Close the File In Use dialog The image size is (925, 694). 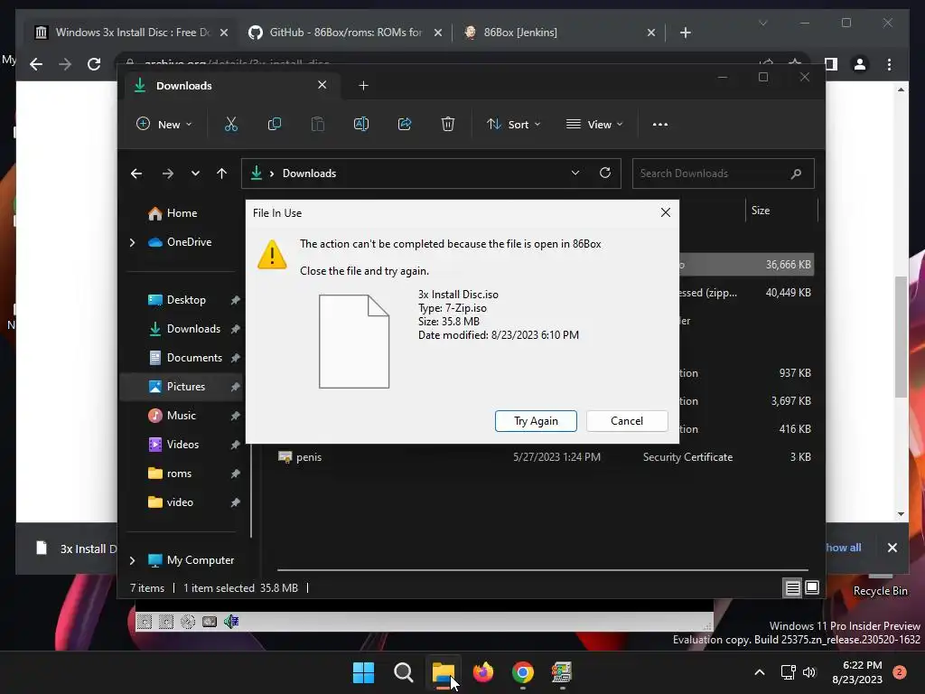666,212
